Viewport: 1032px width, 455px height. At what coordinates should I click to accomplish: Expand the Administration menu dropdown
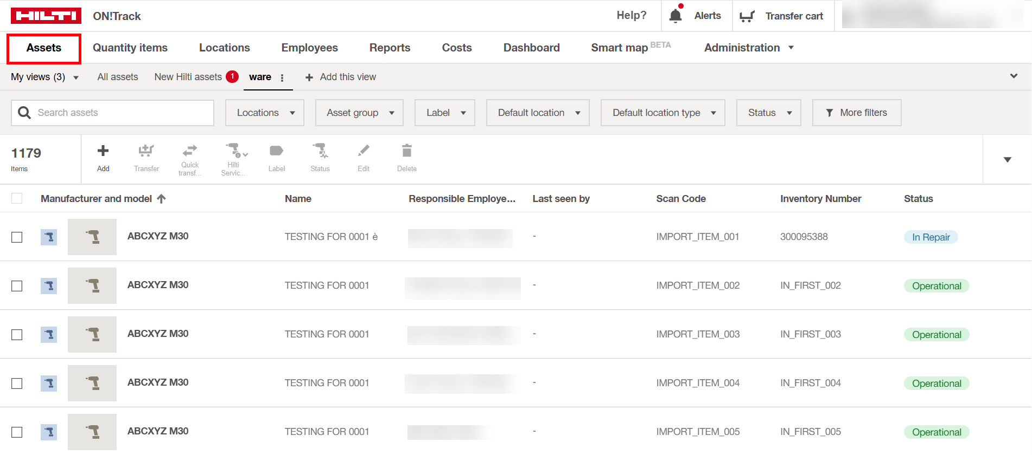pos(749,48)
